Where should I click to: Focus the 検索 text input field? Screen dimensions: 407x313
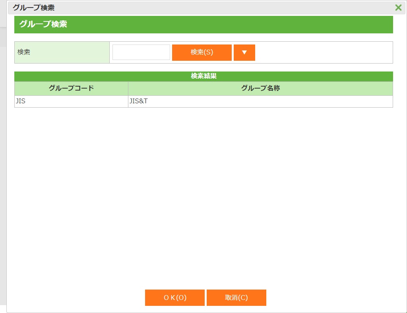(x=141, y=52)
